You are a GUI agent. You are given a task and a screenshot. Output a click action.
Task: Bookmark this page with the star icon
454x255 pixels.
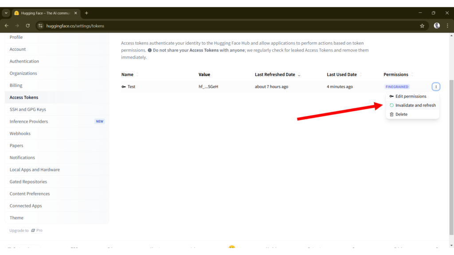[422, 26]
